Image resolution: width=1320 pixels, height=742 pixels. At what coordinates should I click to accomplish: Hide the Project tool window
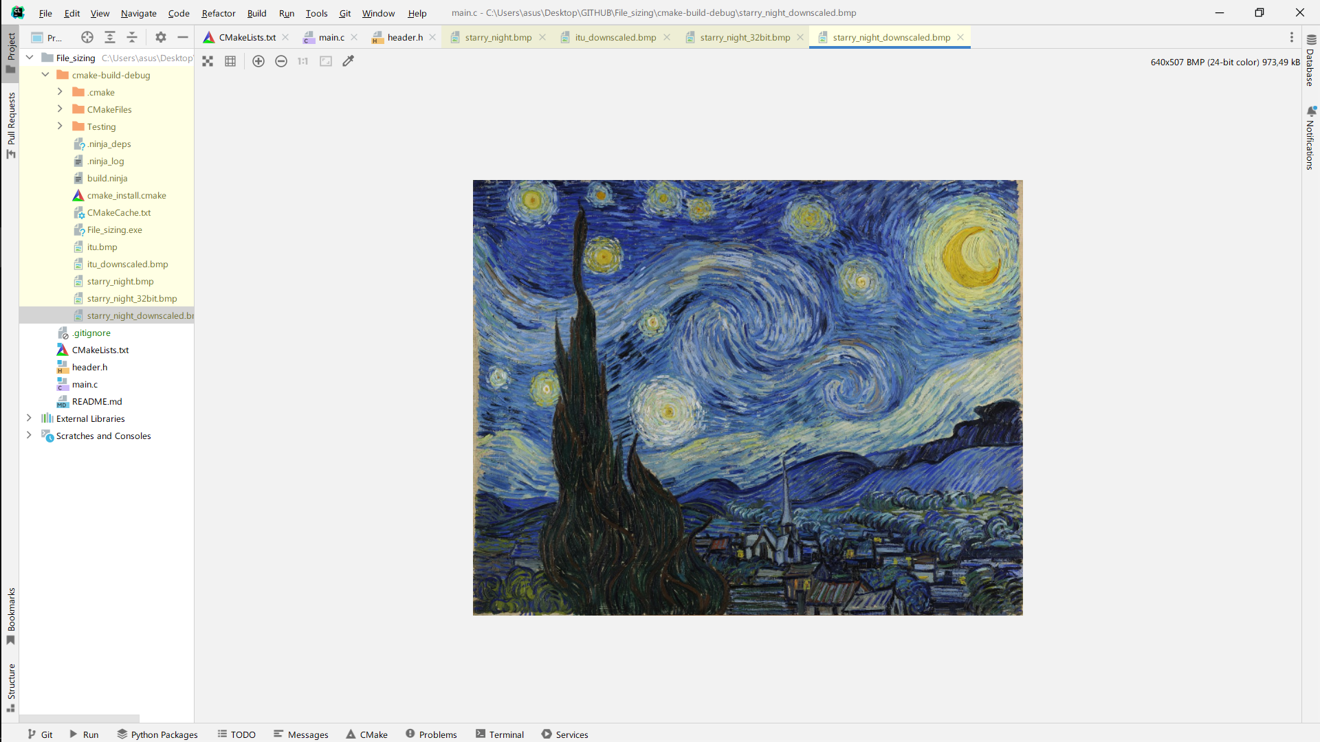(183, 37)
